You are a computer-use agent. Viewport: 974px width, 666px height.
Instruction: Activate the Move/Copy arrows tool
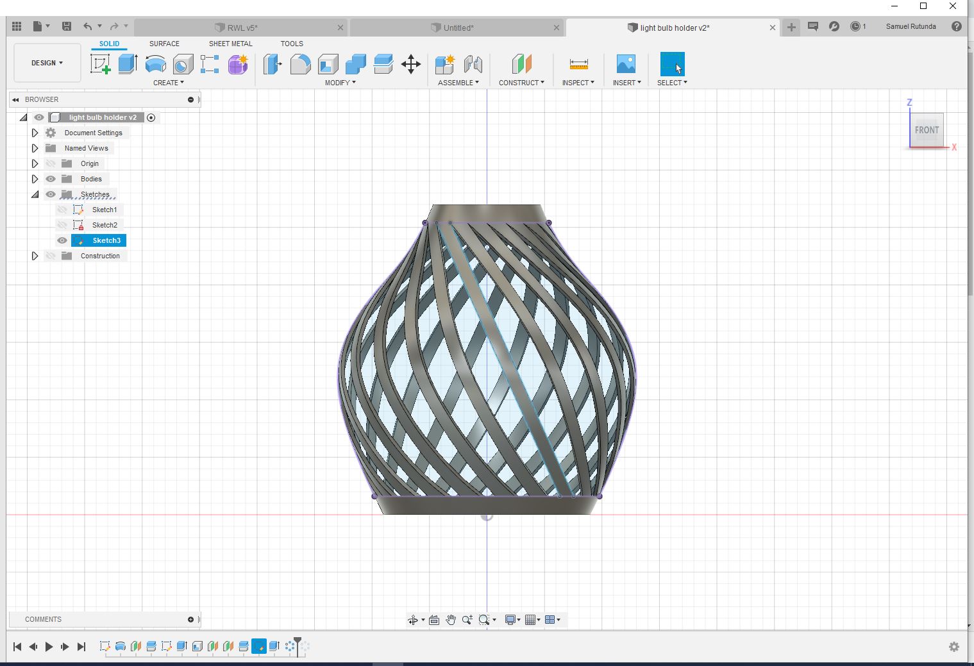point(411,64)
